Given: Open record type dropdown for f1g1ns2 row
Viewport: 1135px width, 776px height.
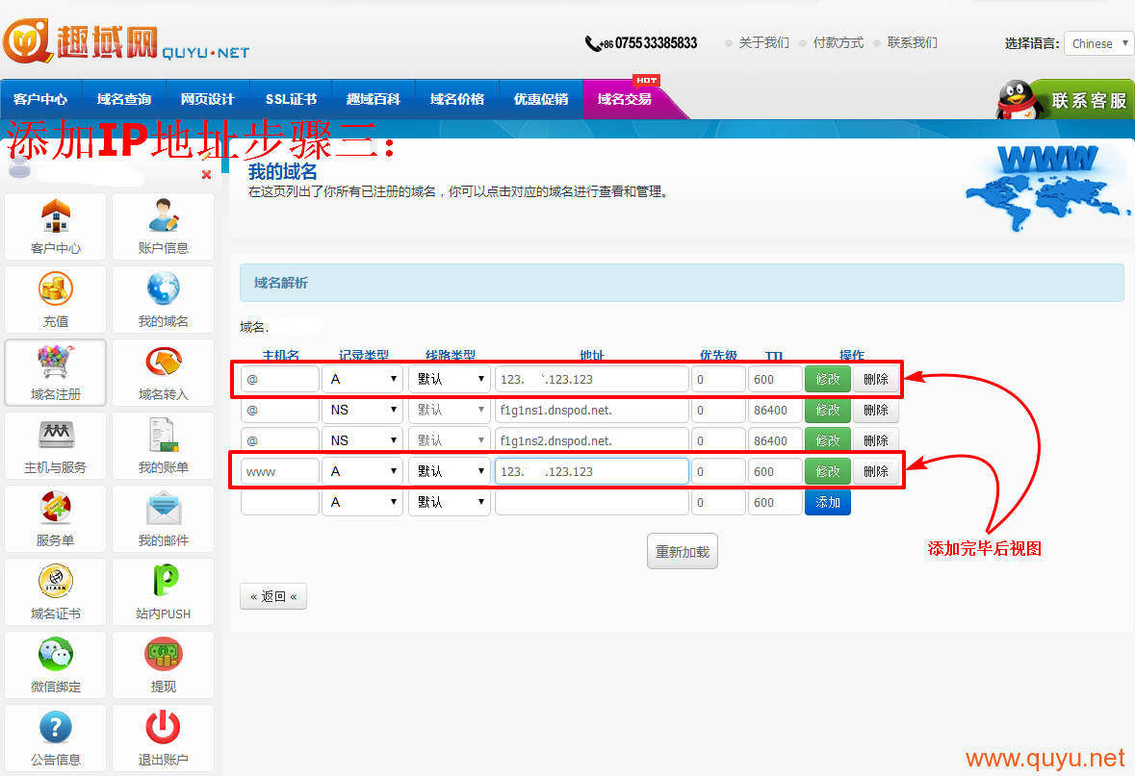Looking at the screenshot, I should (362, 440).
